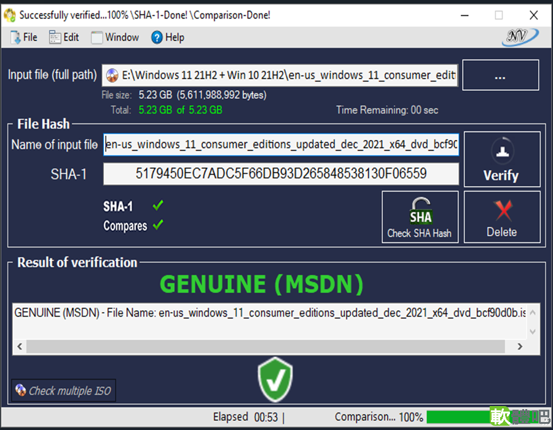Click the Check SHA Hash button

tap(420, 217)
